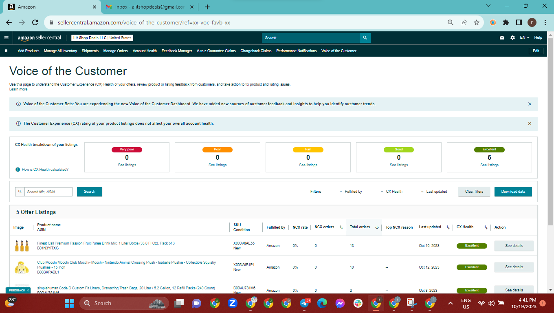Expand the Fulfilled by filter dropdown
The width and height of the screenshot is (554, 313).
(351, 192)
